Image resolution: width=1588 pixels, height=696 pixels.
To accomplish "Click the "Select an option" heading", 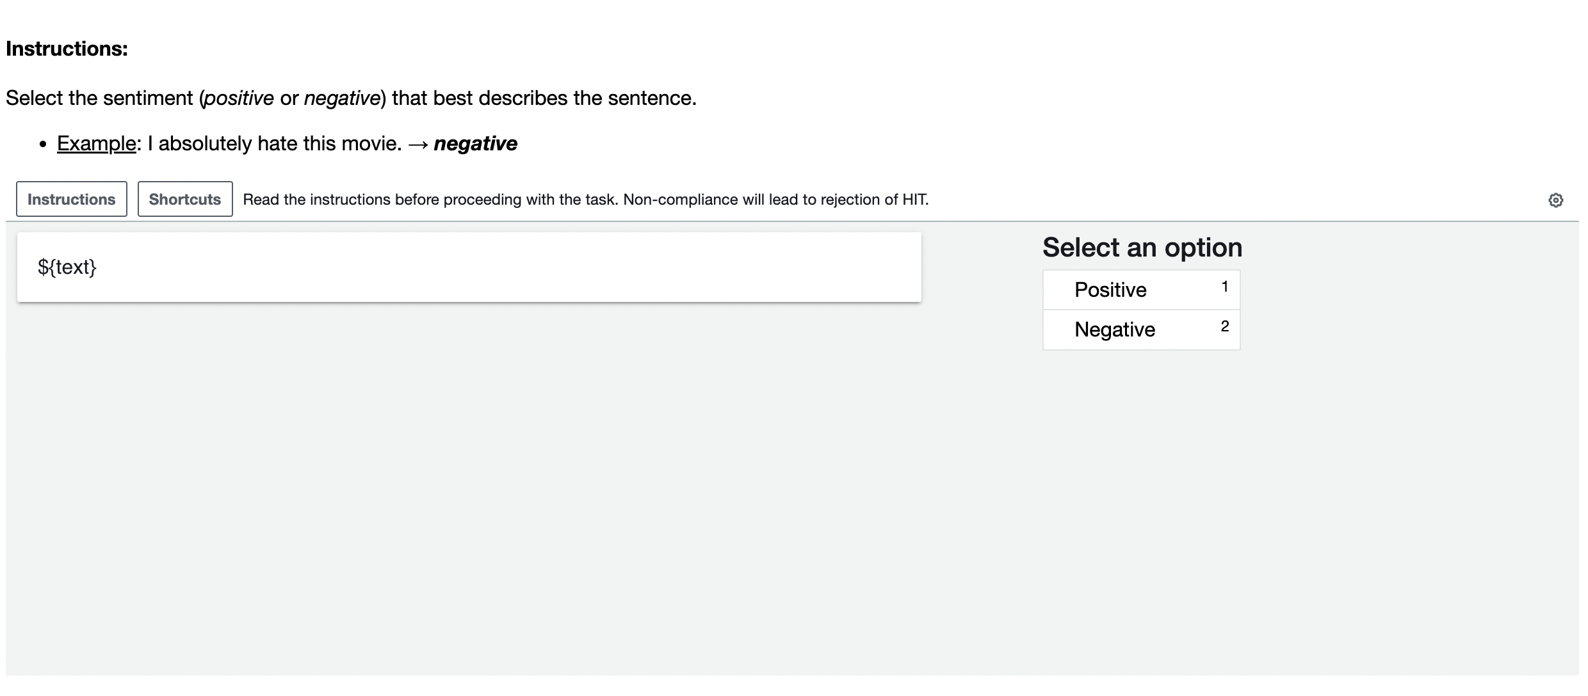I will 1142,248.
